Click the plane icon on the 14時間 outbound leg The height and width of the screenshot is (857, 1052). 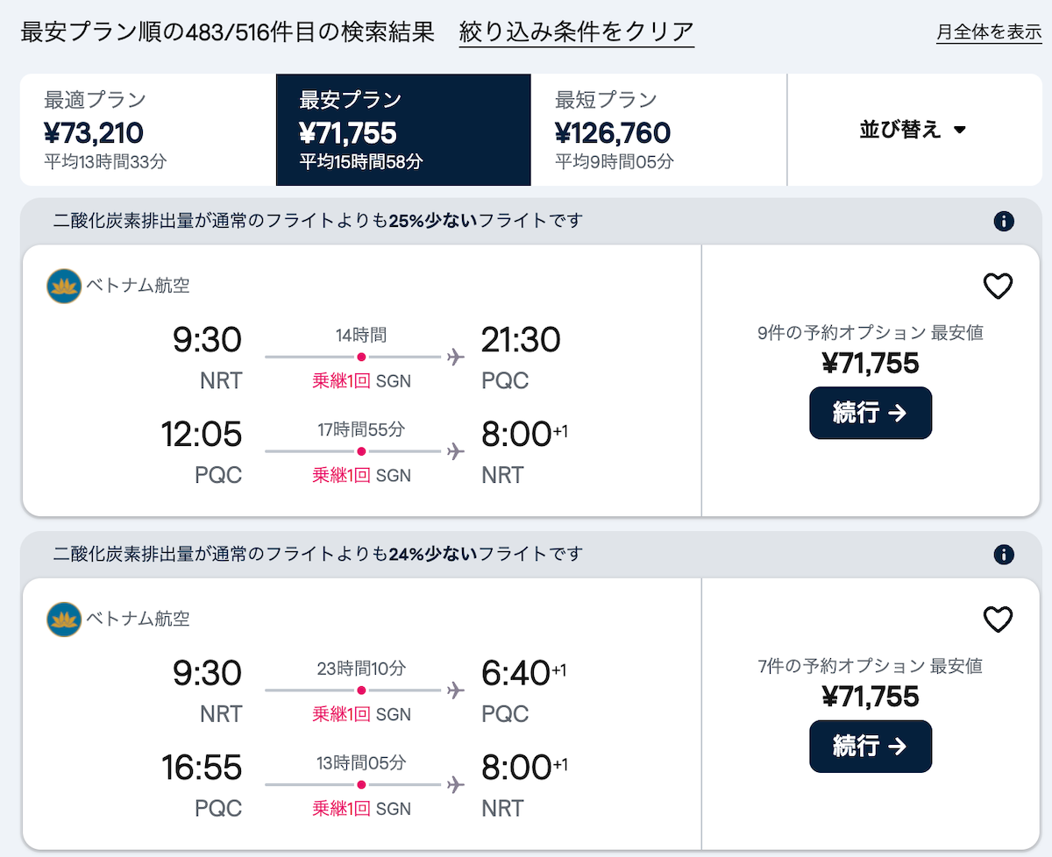click(455, 357)
